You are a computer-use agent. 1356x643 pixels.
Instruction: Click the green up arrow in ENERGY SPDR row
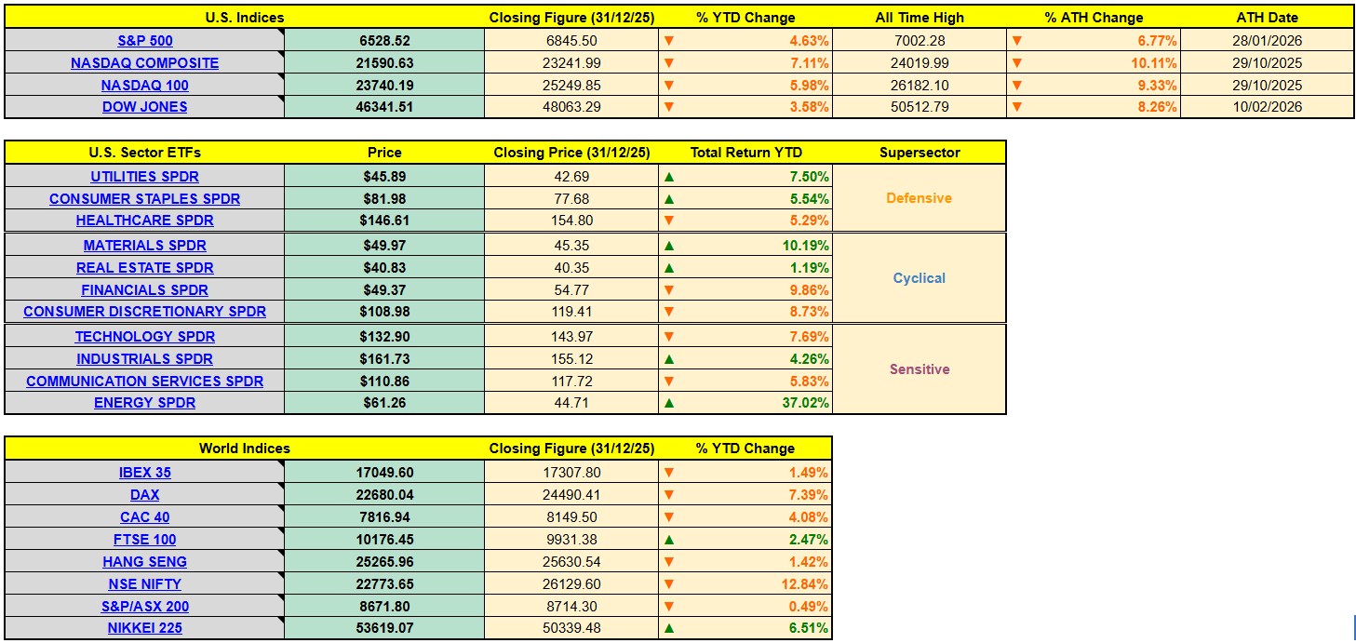668,403
